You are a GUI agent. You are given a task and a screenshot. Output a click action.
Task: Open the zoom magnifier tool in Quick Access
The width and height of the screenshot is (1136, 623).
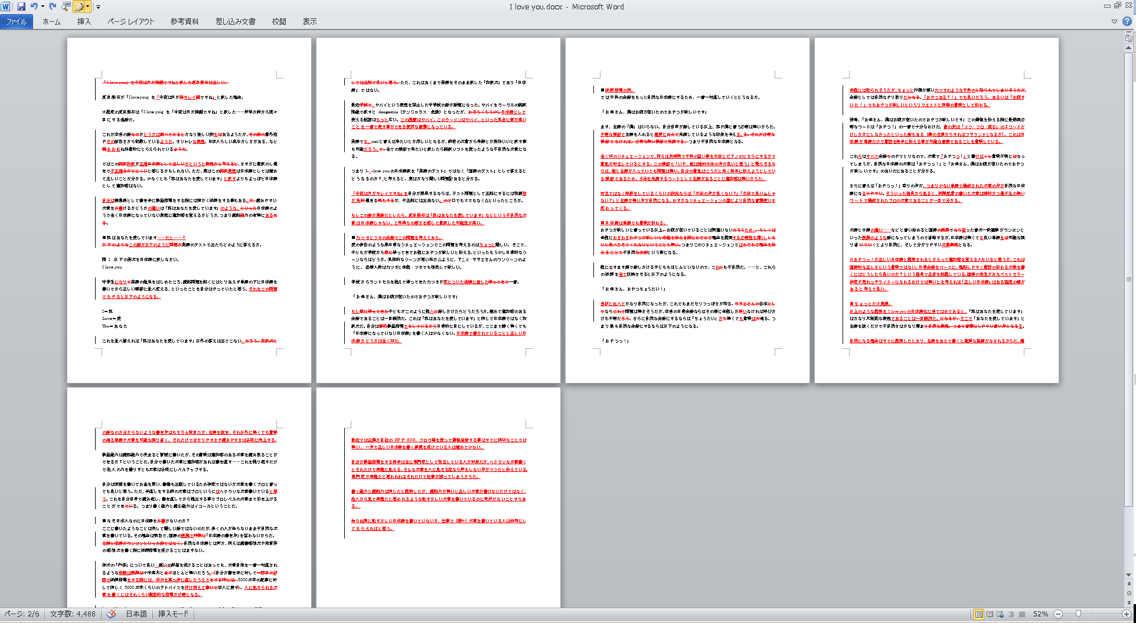coord(66,6)
